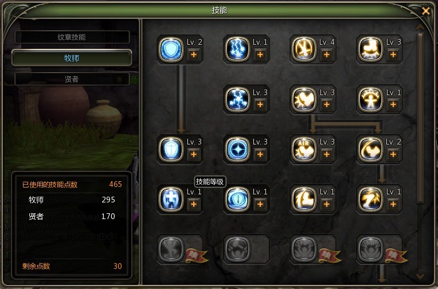Add a point to the golden lightning strike skill
This screenshot has height=289, width=438.
(x=393, y=204)
